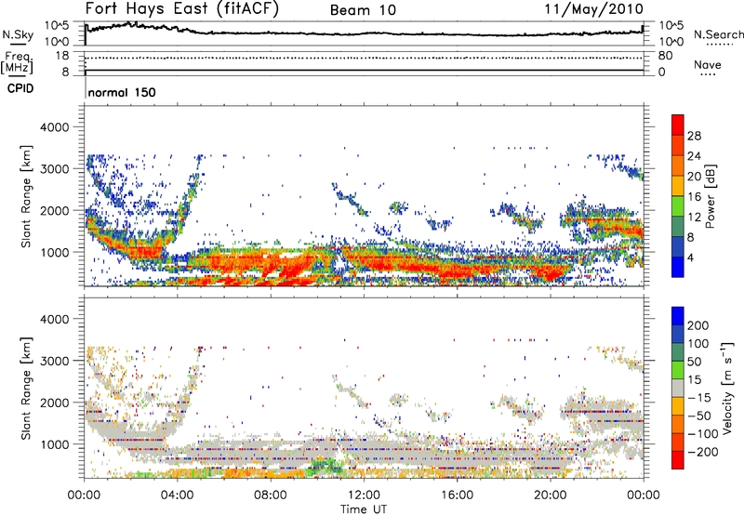The image size is (744, 515).
Task: Click the '80' Nave axis value
Action: pos(666,56)
